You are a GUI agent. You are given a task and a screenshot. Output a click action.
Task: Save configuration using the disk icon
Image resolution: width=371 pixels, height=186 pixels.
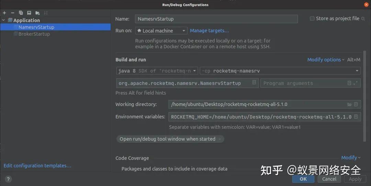tap(29, 13)
